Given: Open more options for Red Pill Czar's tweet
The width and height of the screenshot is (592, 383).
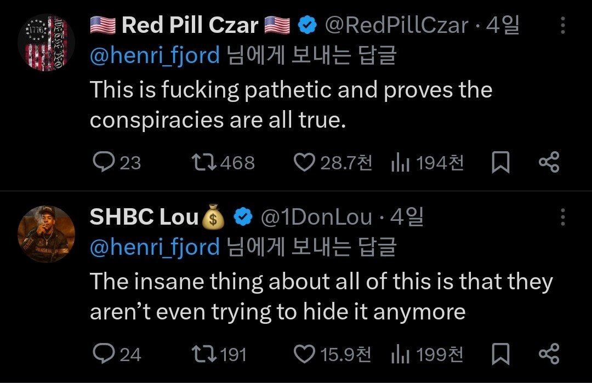Looking at the screenshot, I should point(562,26).
